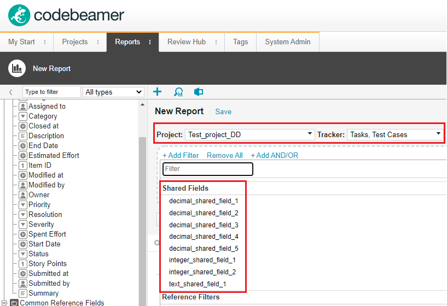Click the Item ID number icon
The width and height of the screenshot is (447, 306).
[23, 166]
